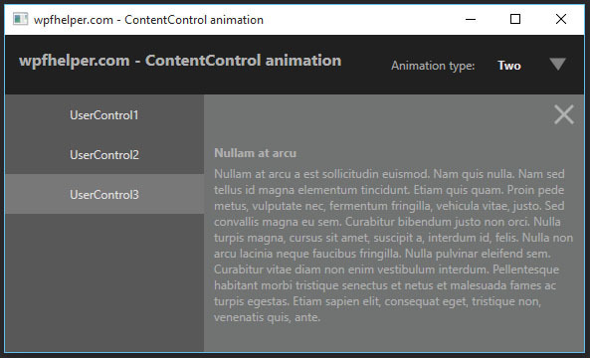Image resolution: width=590 pixels, height=358 pixels.
Task: Switch to UserControl2
Action: [x=104, y=154]
